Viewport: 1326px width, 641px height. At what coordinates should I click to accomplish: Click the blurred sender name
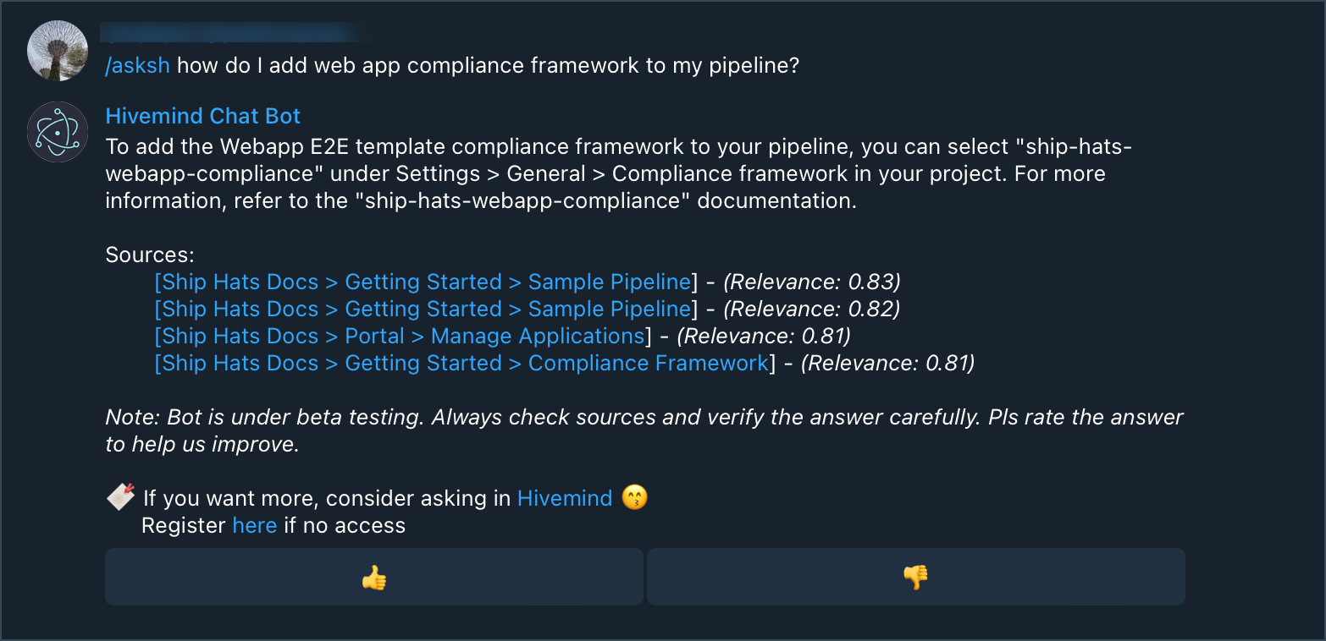231,32
